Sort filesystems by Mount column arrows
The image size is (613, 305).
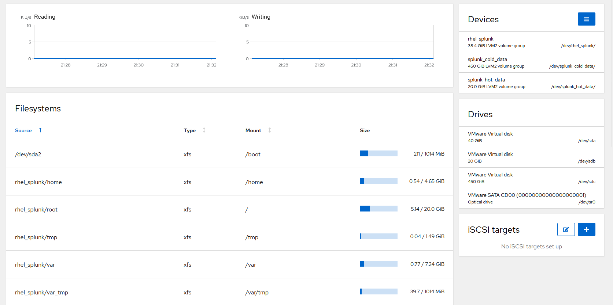[270, 130]
